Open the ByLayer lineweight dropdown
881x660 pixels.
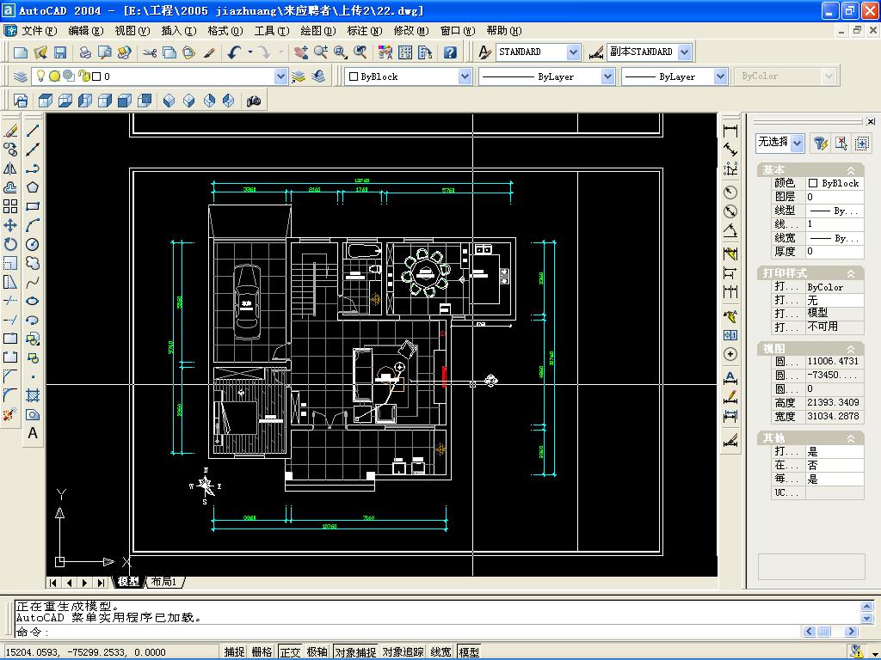tap(720, 76)
